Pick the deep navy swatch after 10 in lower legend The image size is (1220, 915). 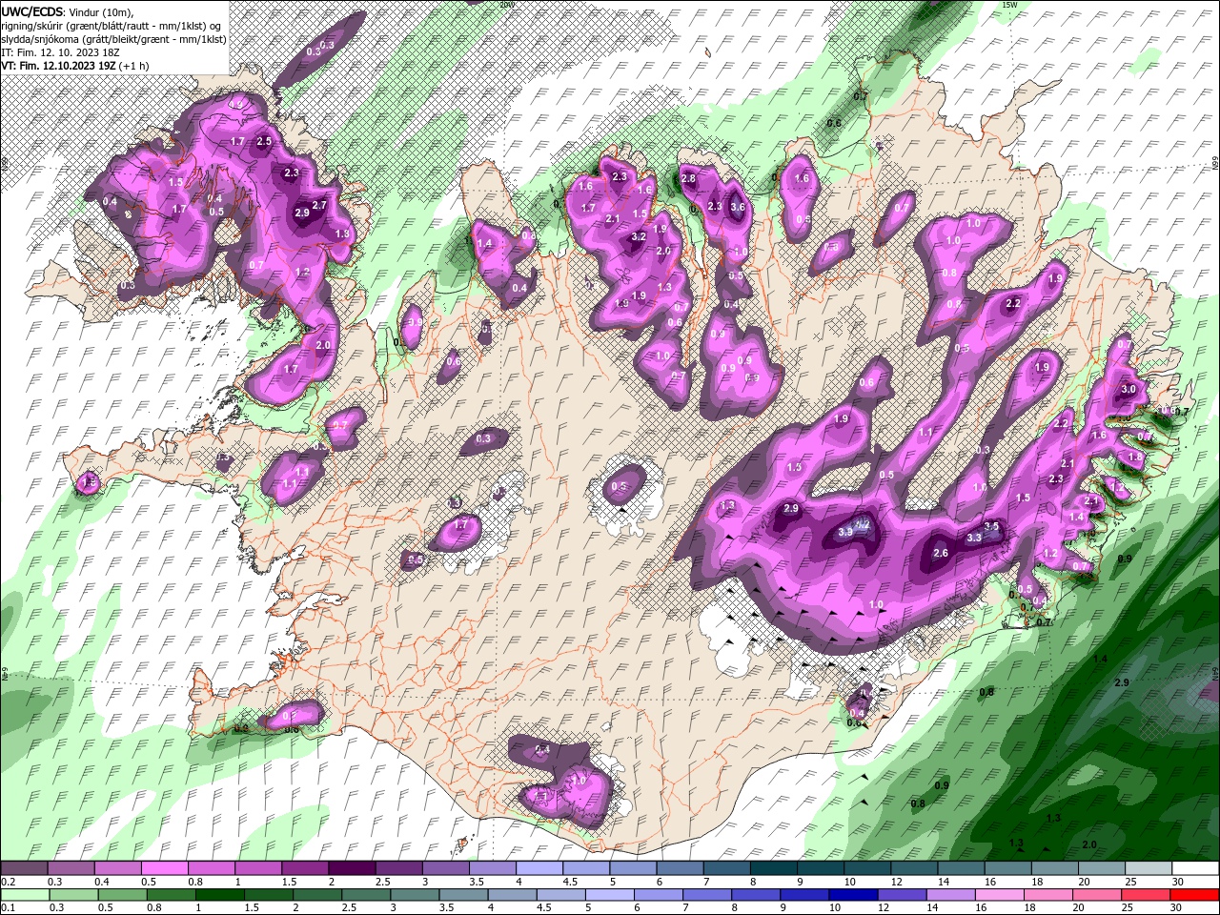tap(851, 895)
